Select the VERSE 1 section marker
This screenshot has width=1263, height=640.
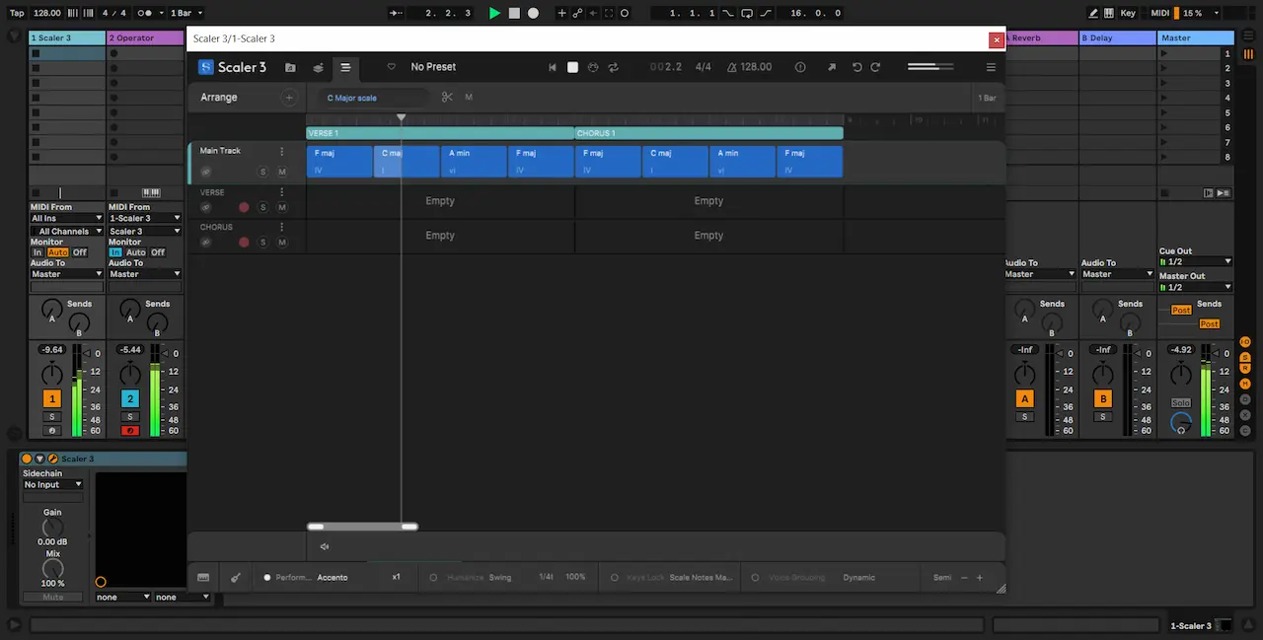440,133
